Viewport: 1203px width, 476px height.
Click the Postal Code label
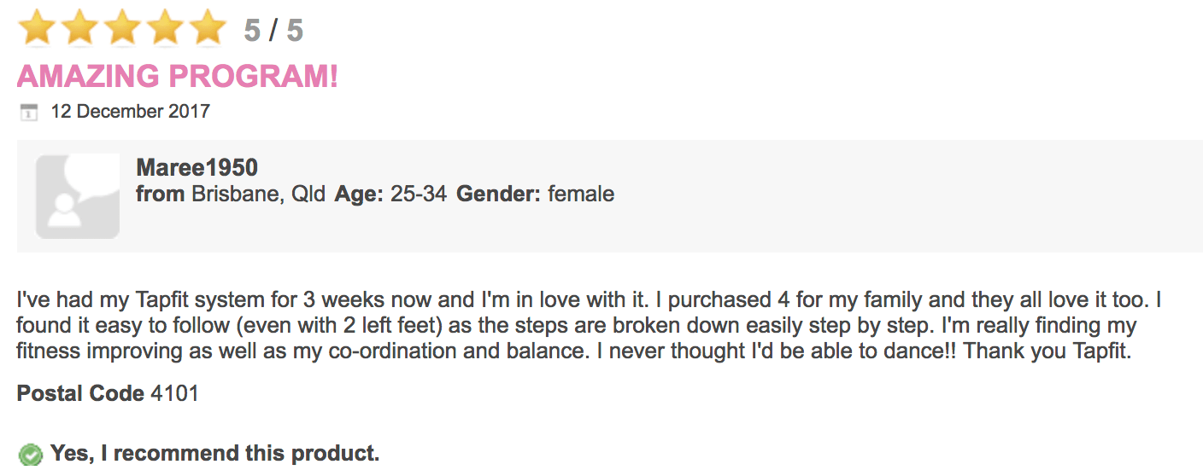point(80,393)
